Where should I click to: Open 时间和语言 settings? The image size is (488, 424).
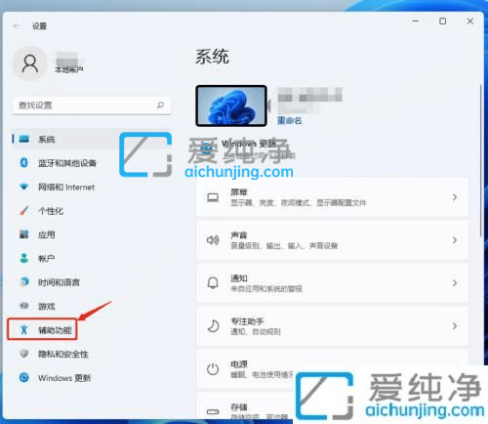tap(59, 282)
